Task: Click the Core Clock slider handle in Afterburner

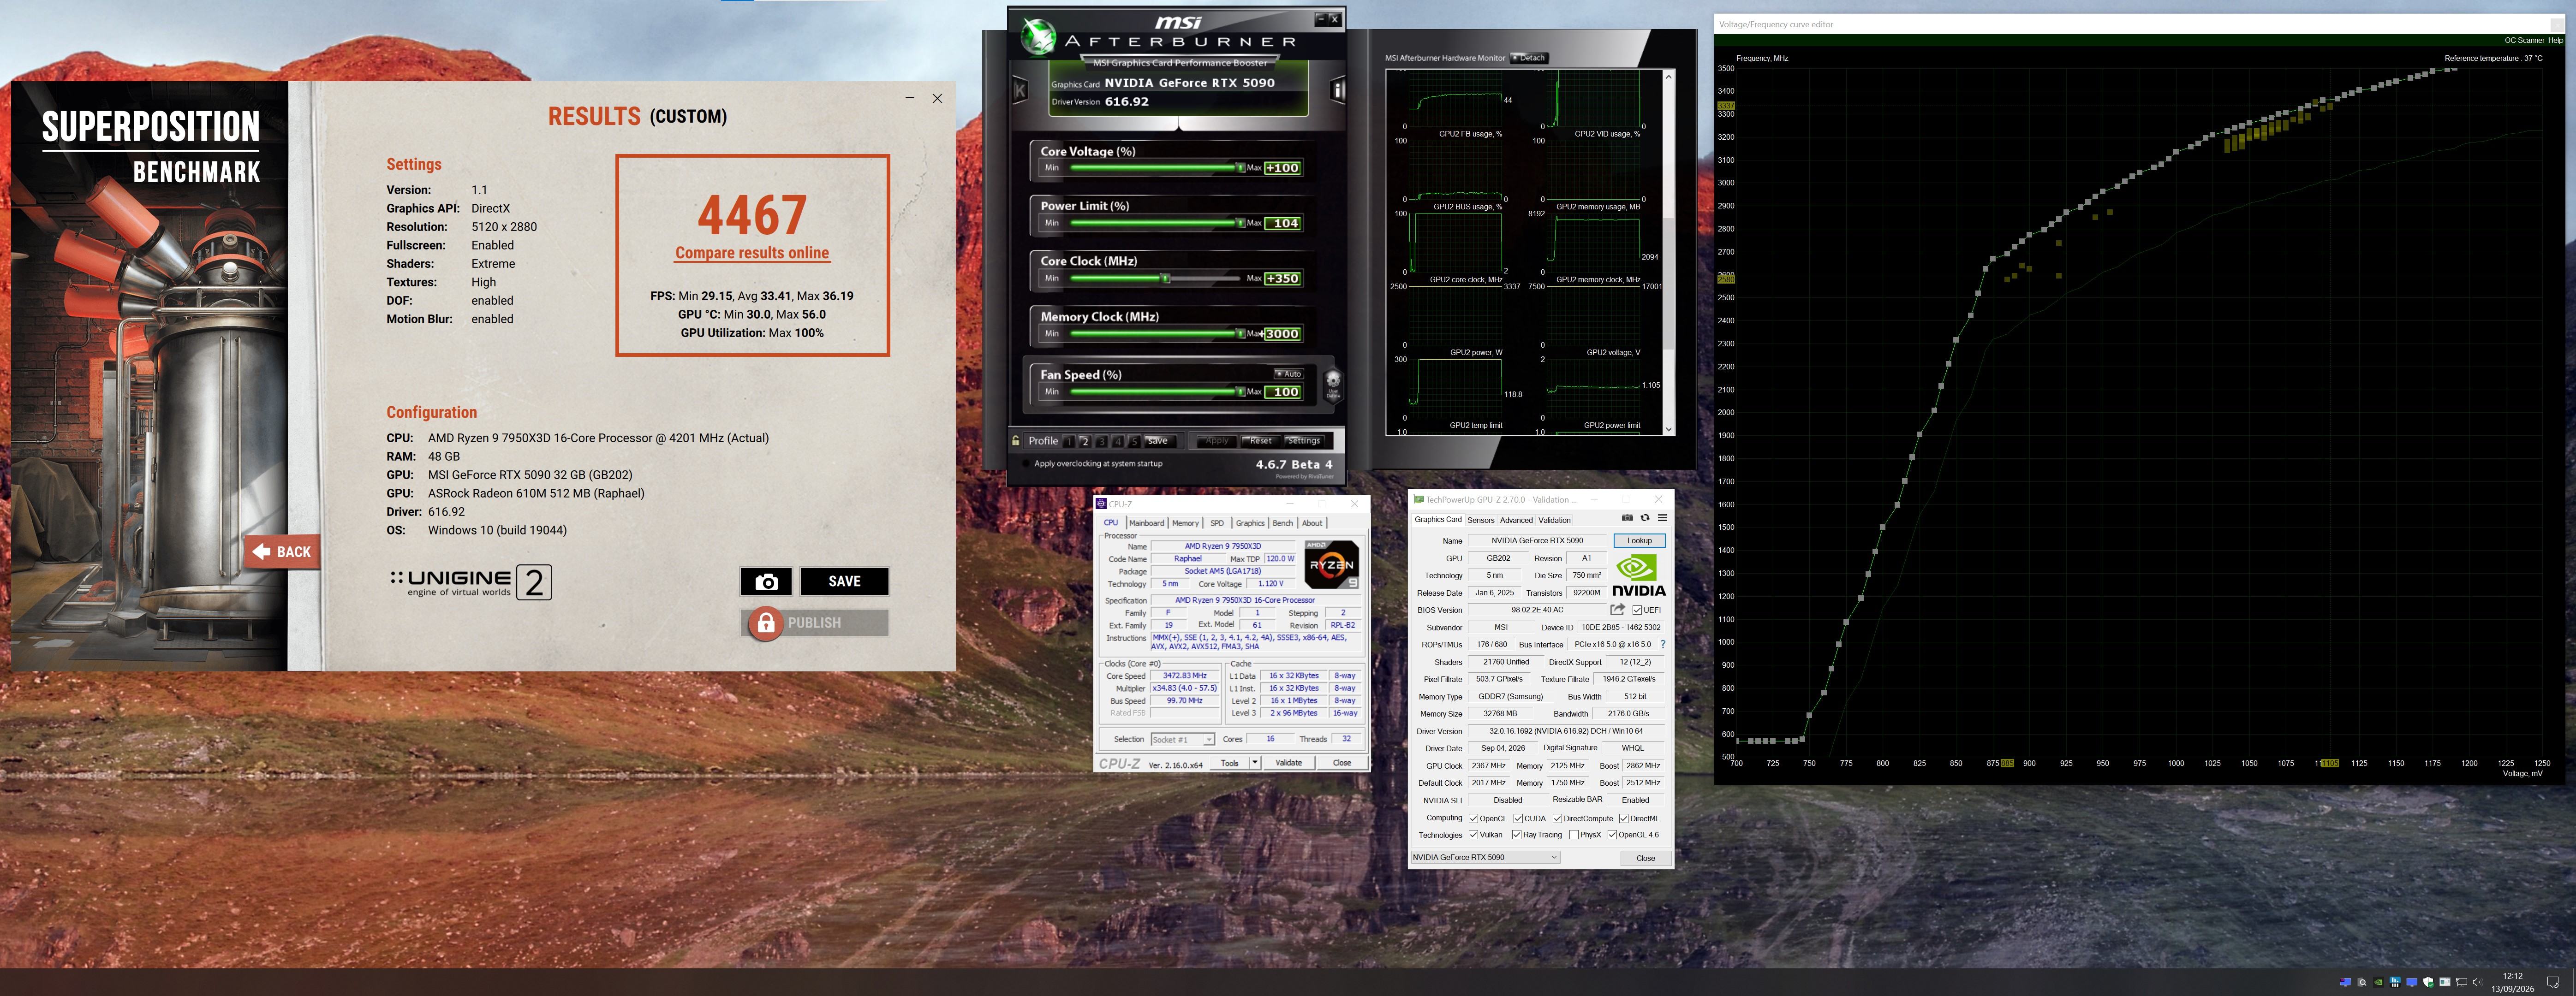Action: coord(1165,278)
